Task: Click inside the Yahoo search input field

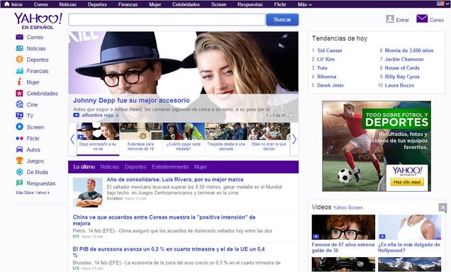Action: coord(167,20)
